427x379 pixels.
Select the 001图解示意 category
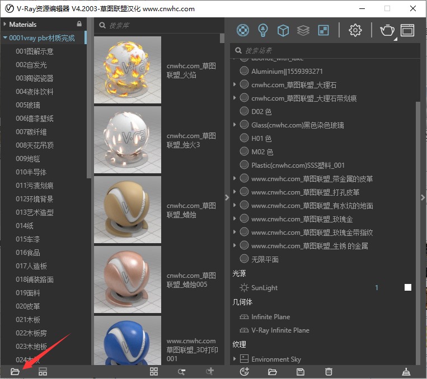[35, 51]
